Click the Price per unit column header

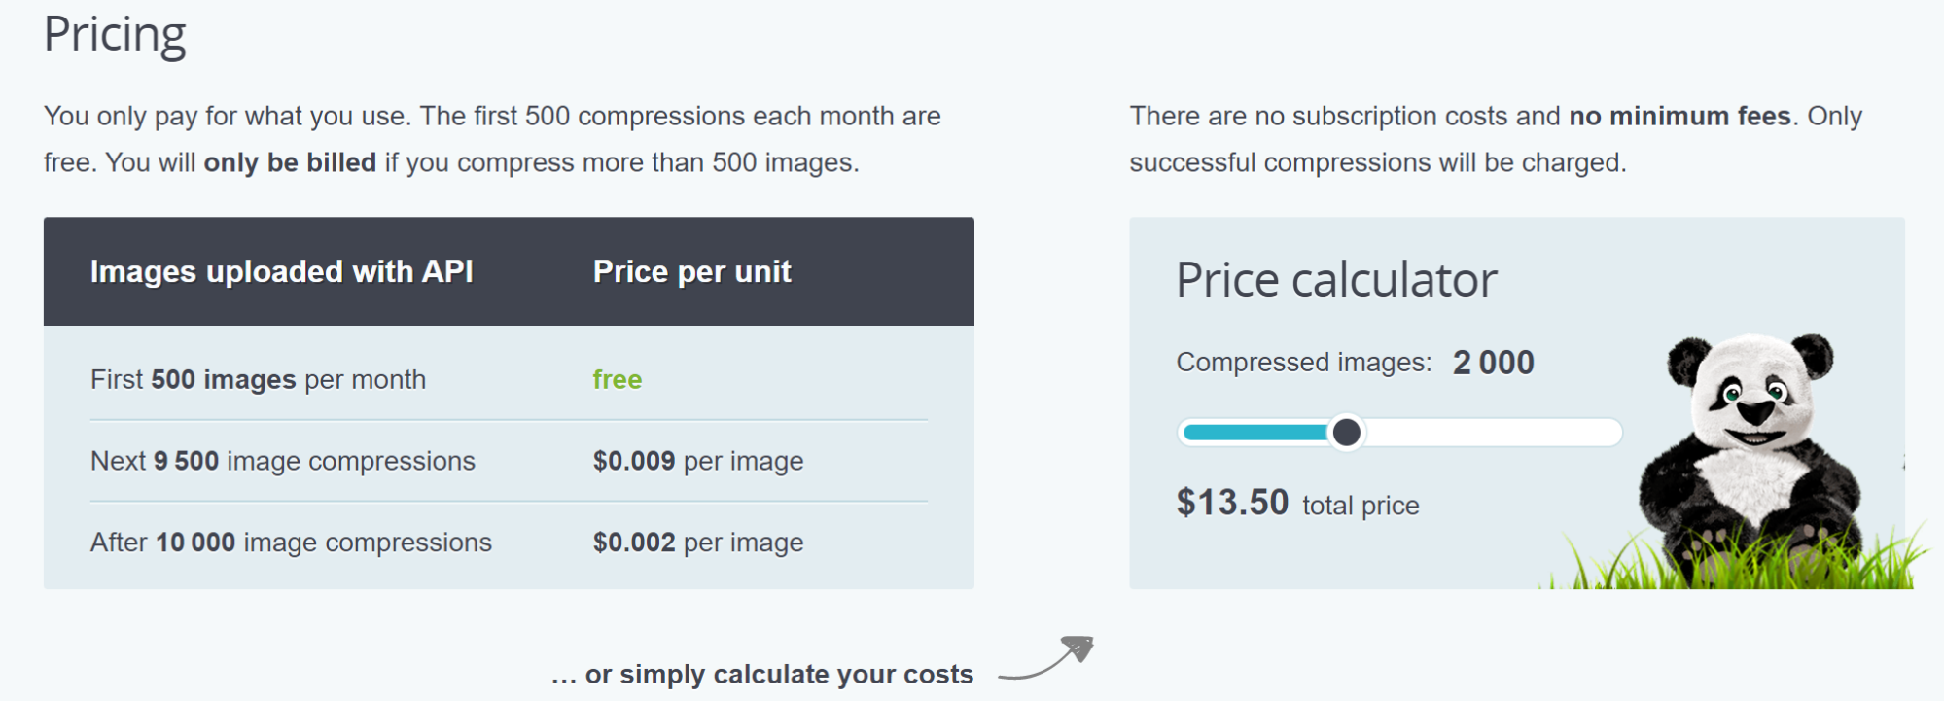[x=692, y=271]
